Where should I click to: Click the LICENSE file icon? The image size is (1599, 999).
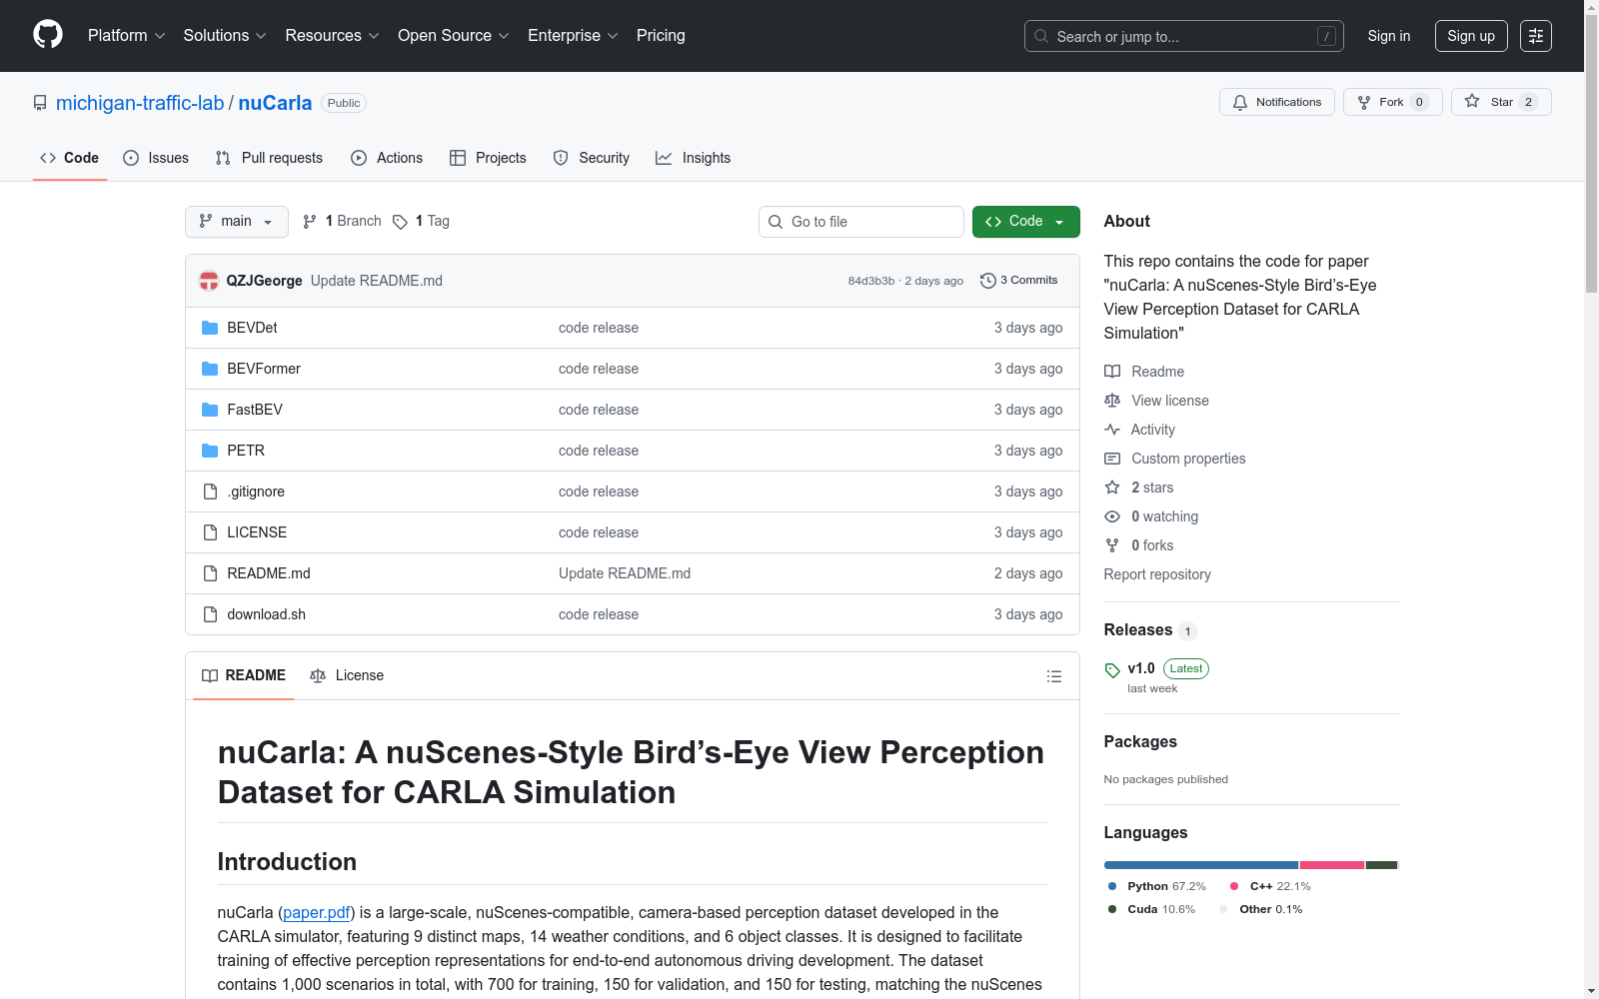pos(210,532)
